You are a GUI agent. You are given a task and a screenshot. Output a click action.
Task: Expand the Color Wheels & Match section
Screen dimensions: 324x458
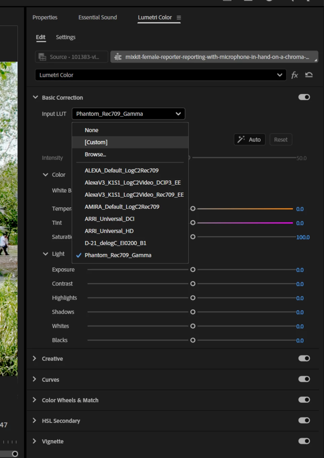tap(34, 400)
